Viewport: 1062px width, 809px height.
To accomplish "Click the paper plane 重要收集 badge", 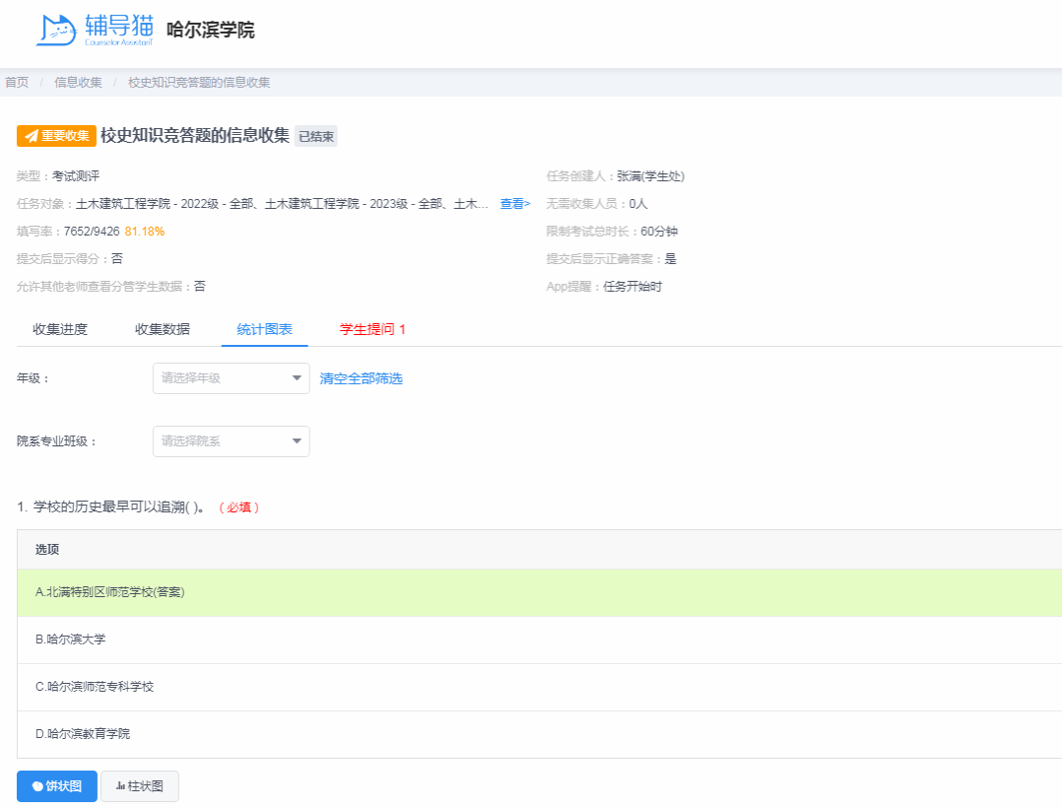I will click(x=56, y=136).
